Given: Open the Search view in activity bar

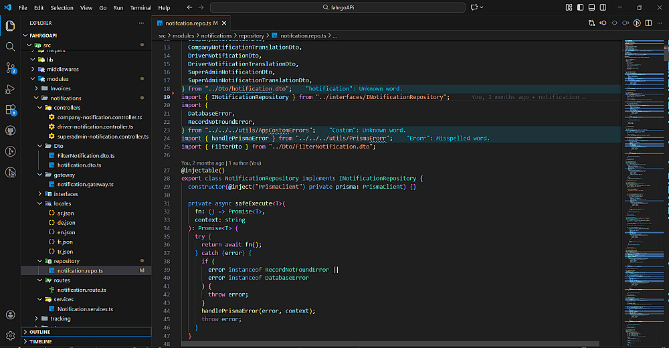Looking at the screenshot, I should (x=10, y=47).
